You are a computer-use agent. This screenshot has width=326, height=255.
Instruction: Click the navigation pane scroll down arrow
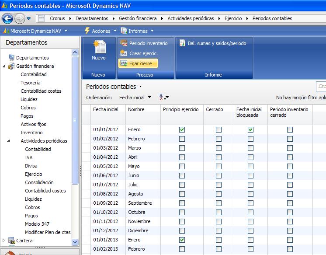[x=75, y=242]
